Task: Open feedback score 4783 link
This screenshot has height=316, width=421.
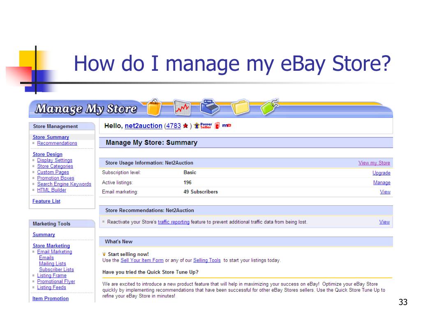Action: [x=173, y=126]
